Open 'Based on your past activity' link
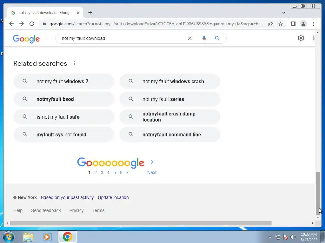 [67, 197]
